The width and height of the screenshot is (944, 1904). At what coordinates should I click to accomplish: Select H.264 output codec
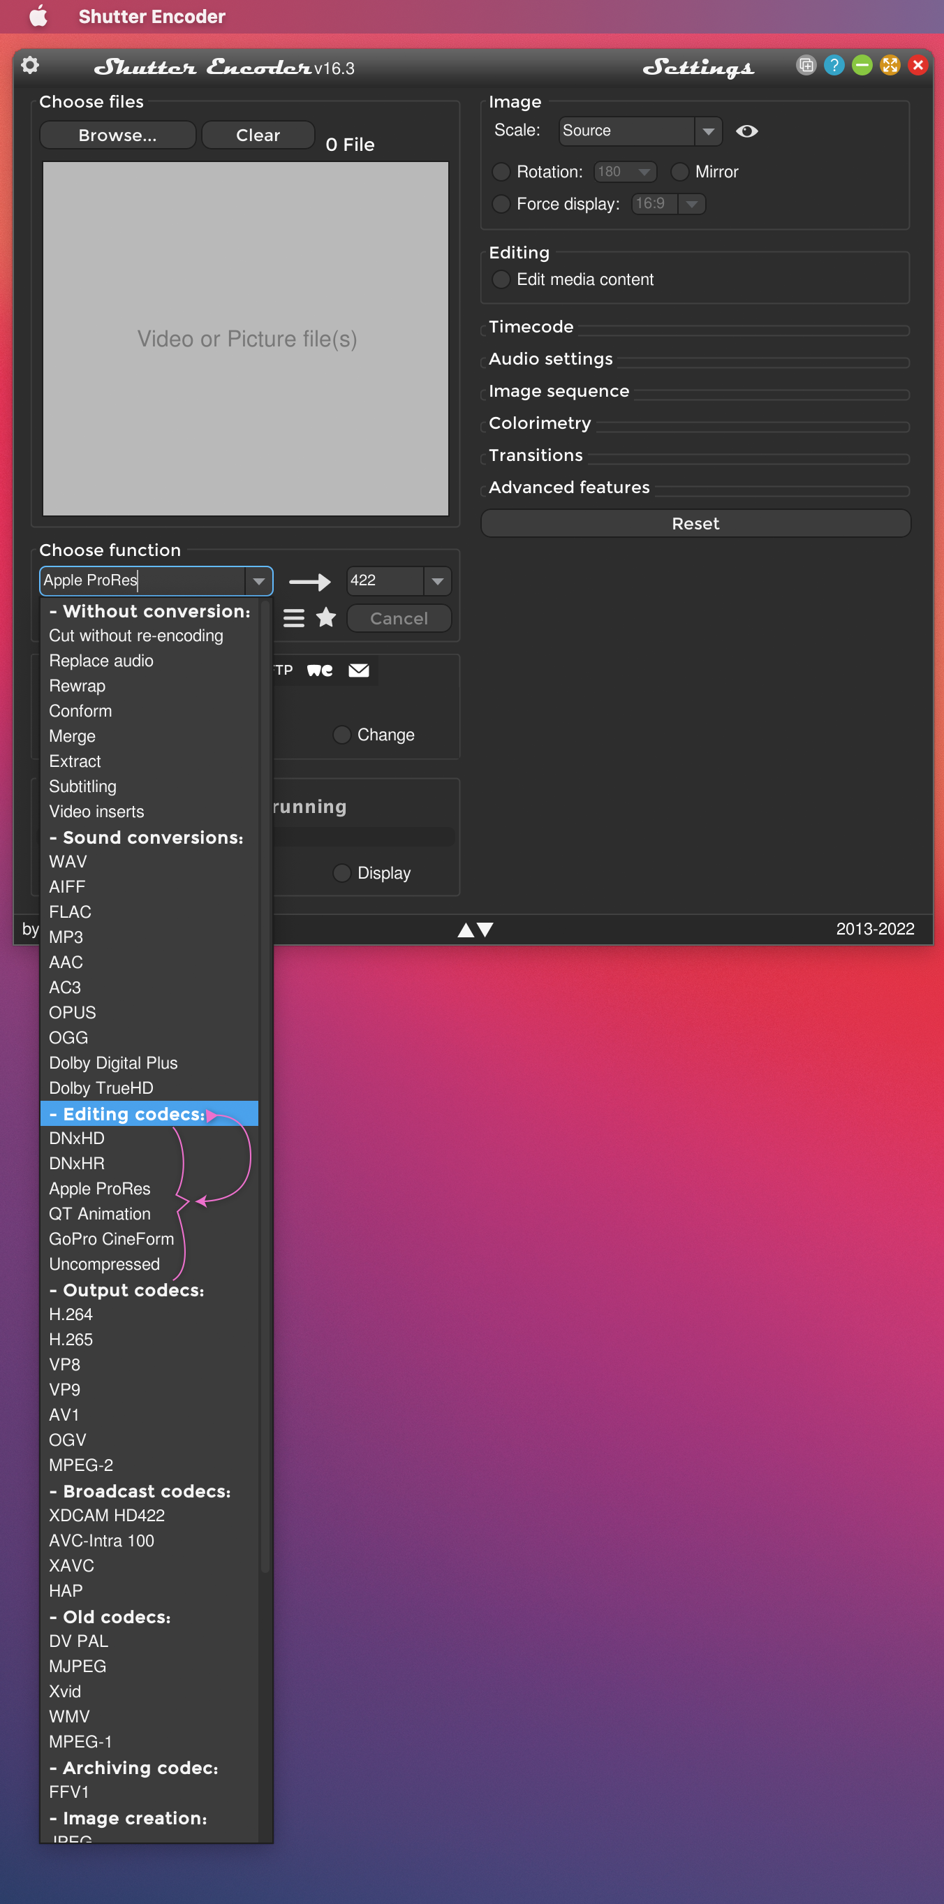(149, 1315)
